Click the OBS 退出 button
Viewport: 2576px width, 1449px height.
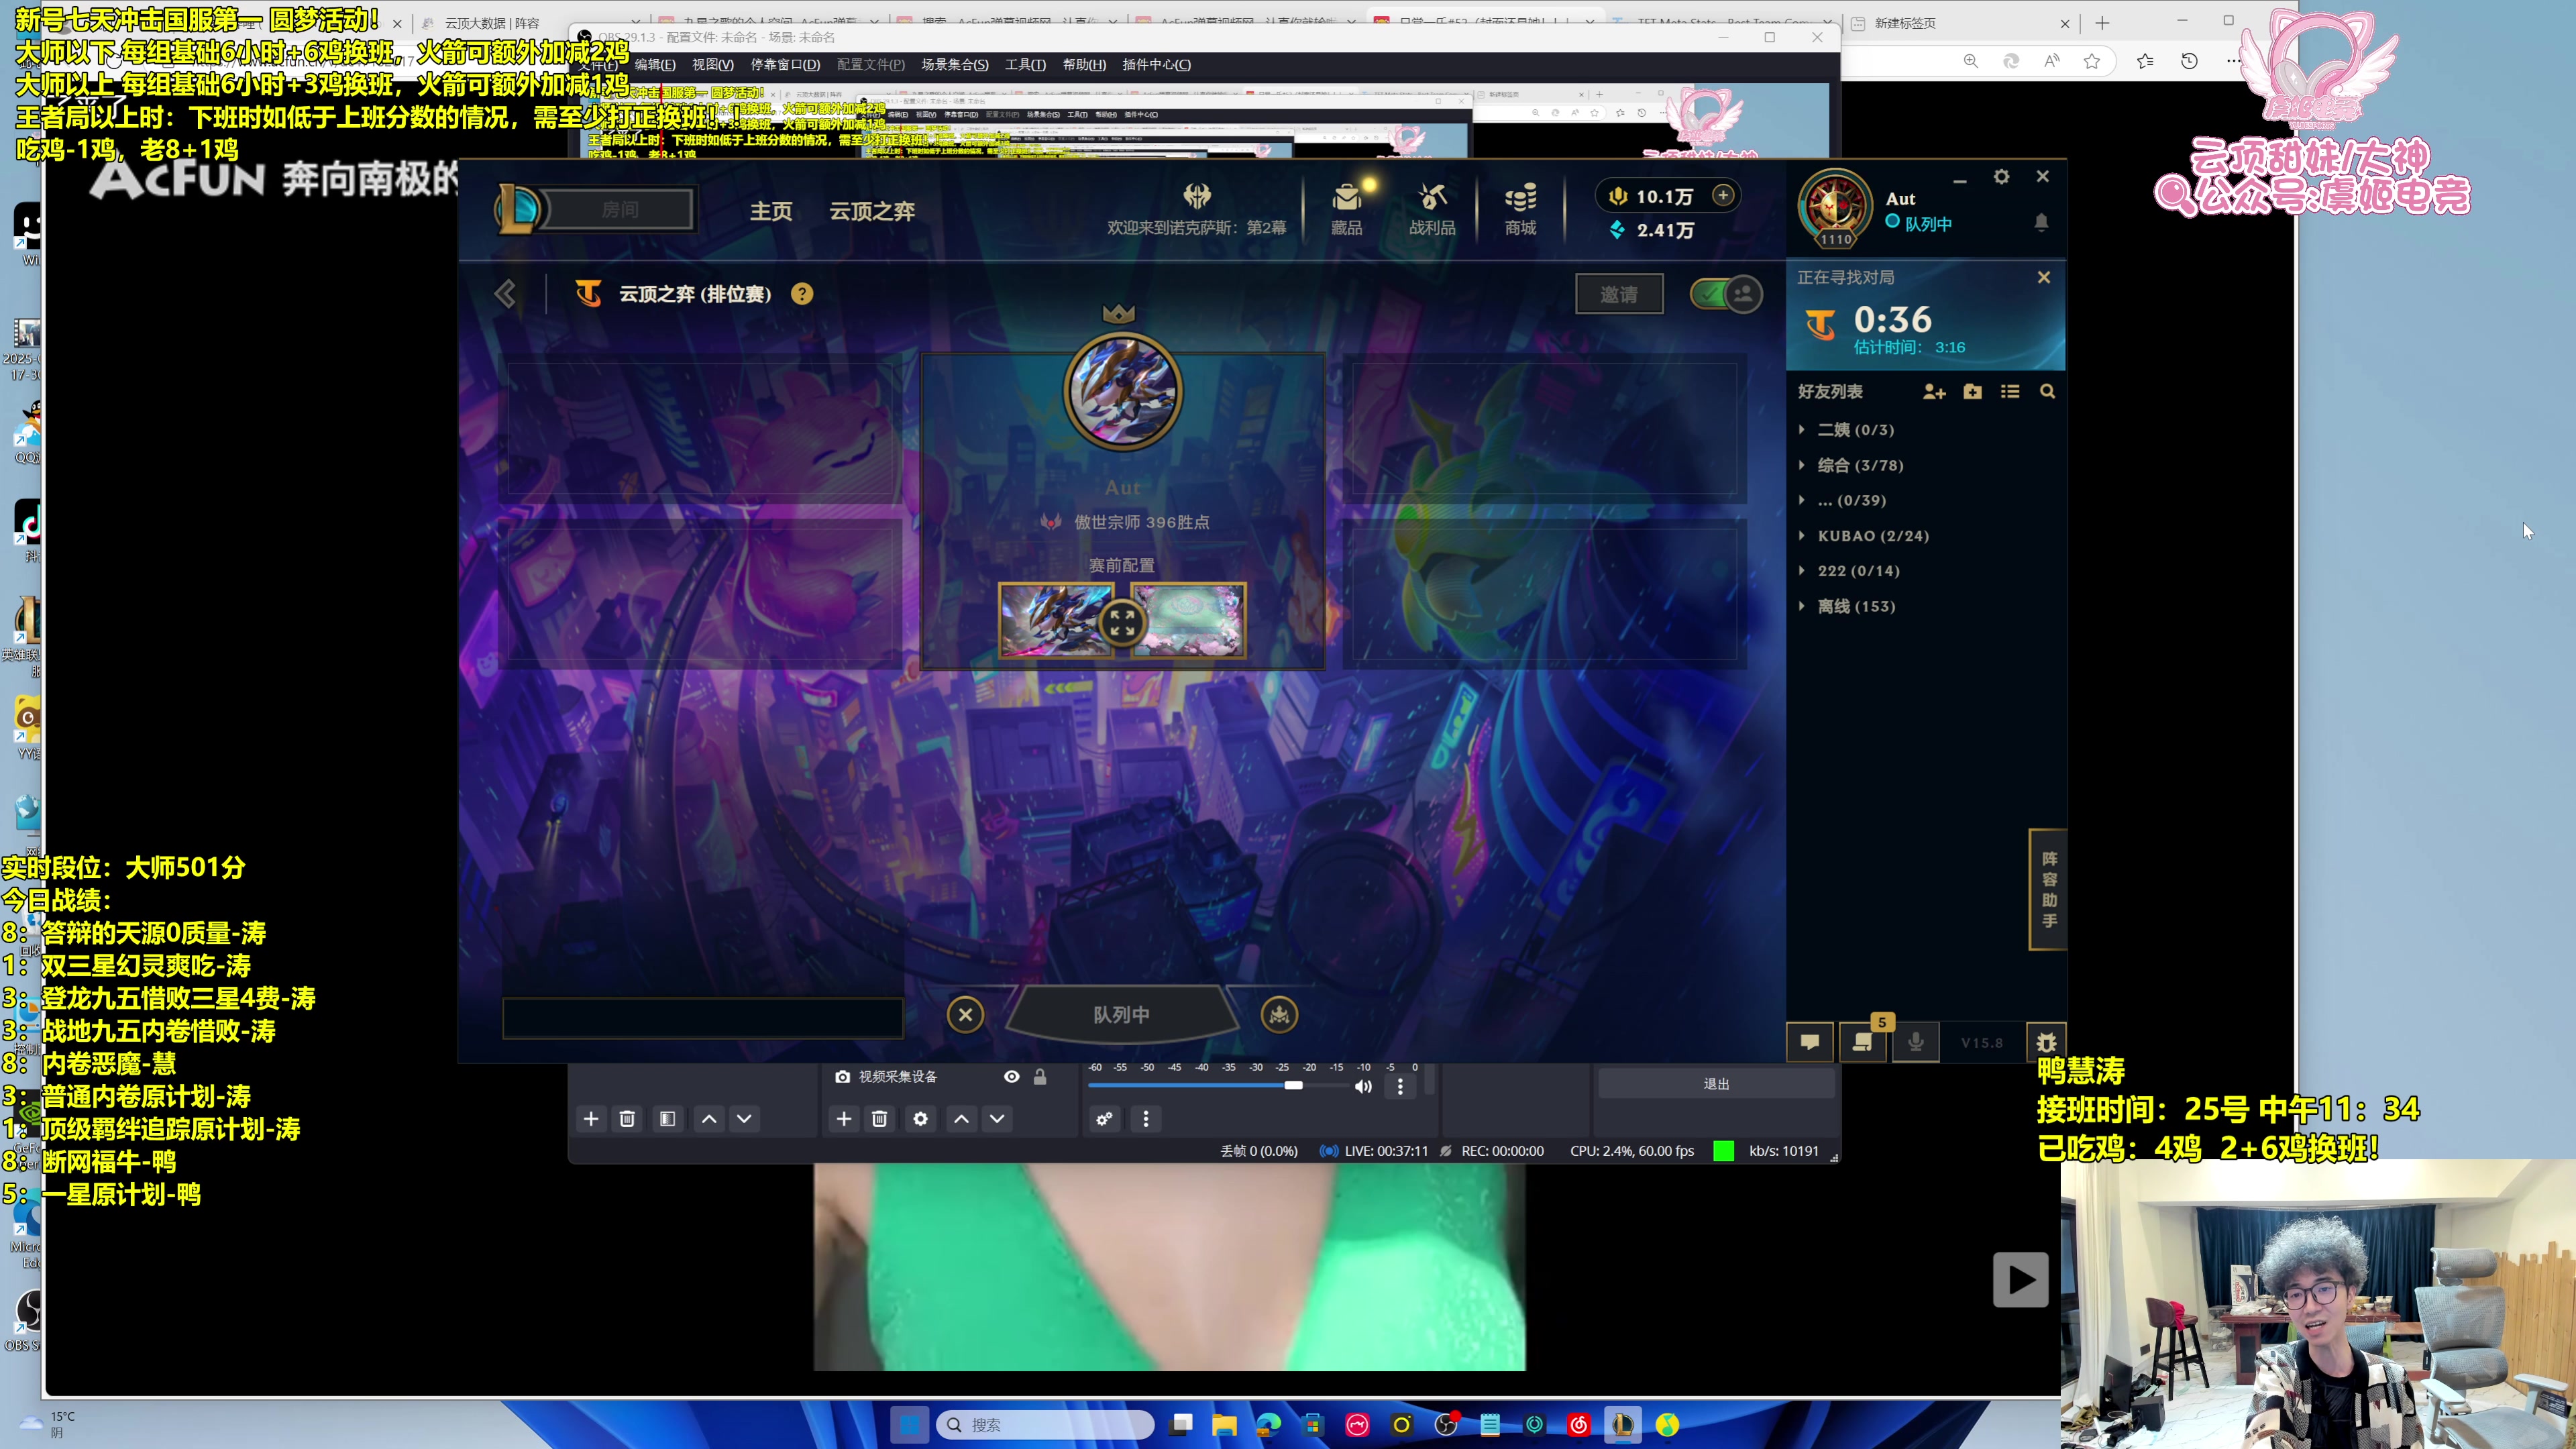point(1716,1084)
